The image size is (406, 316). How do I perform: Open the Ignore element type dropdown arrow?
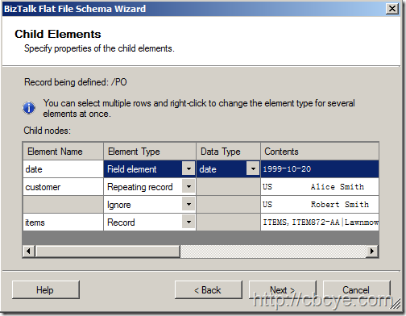pyautogui.click(x=188, y=205)
